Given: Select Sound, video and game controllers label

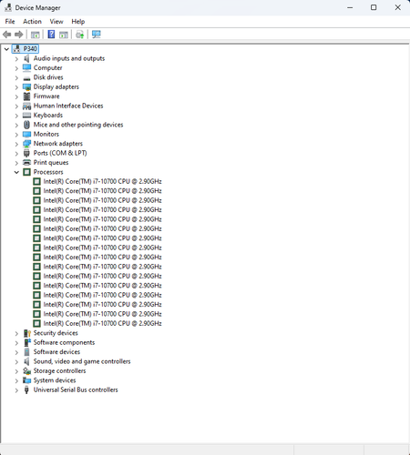Looking at the screenshot, I should click(82, 361).
